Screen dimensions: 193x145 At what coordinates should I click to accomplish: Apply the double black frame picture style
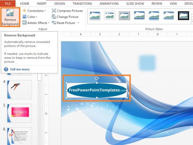coord(183,16)
